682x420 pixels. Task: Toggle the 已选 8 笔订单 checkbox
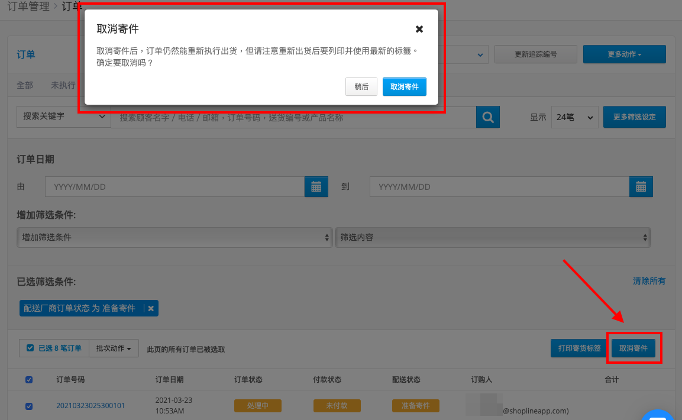click(x=30, y=348)
